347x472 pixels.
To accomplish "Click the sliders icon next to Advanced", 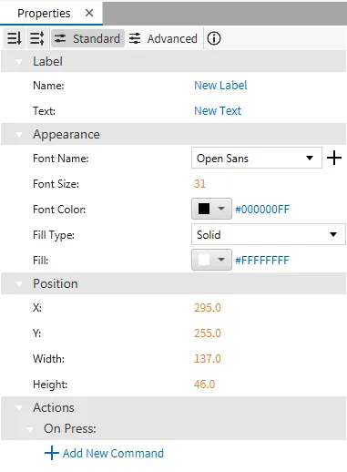I will coord(135,38).
